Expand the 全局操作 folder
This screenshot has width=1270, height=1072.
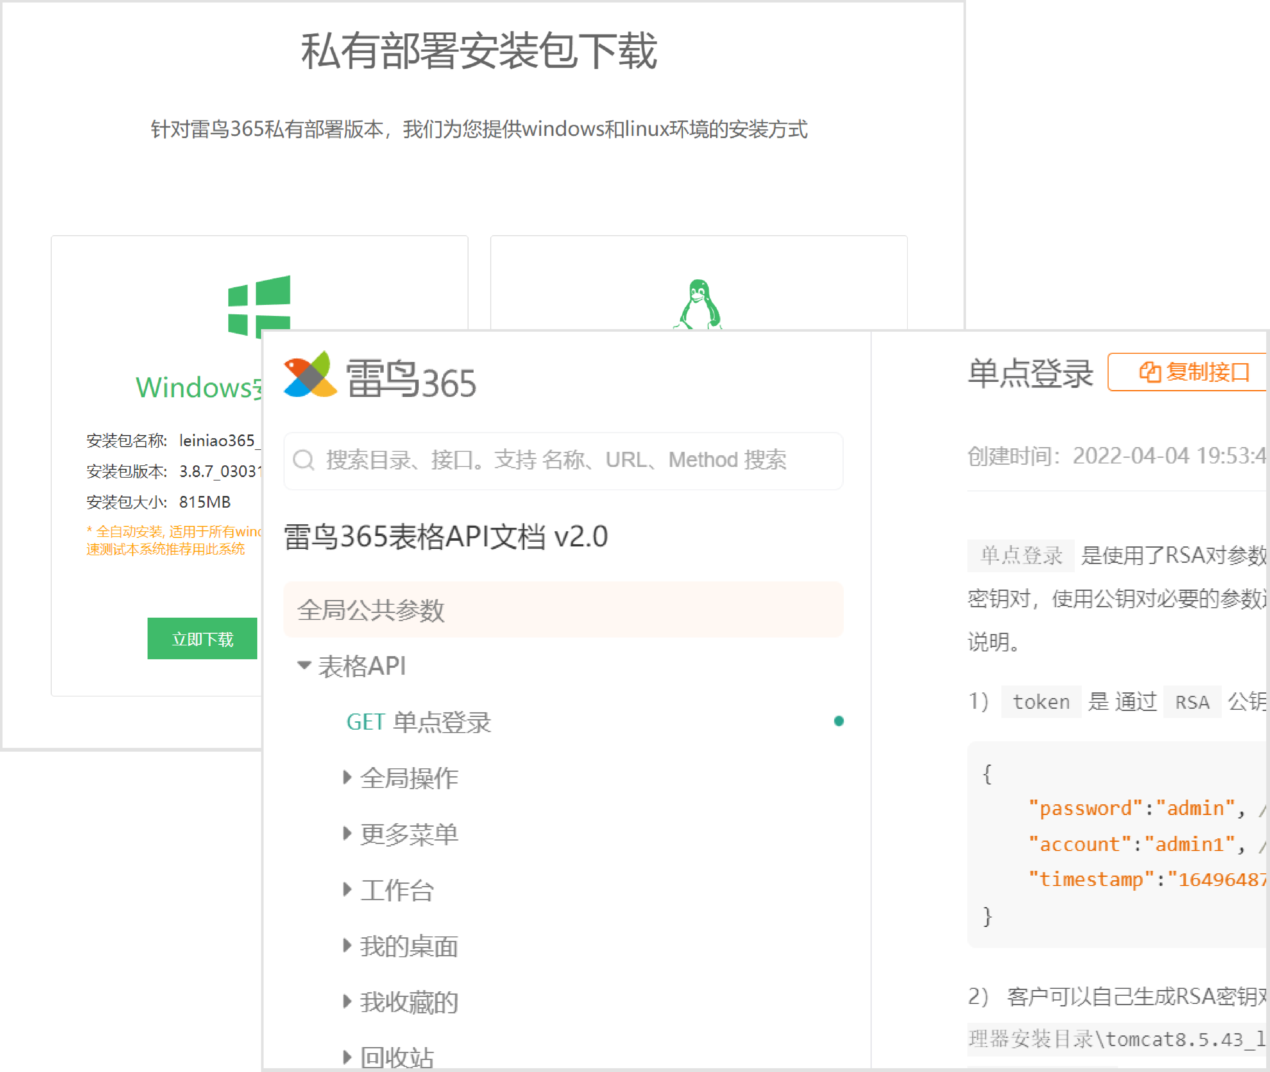(x=347, y=777)
